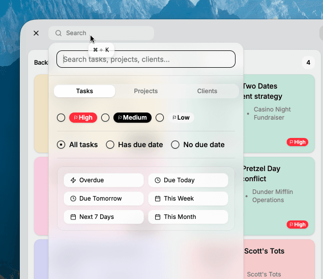Click the clock icon on Due Tomorrow
This screenshot has width=323, height=279.
coord(73,199)
